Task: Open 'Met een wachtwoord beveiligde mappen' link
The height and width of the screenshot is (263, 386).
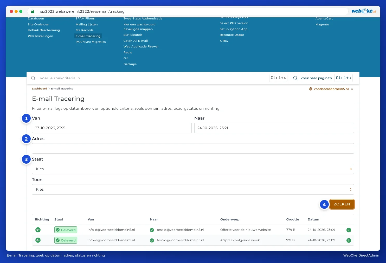Action: pyautogui.click(x=139, y=27)
